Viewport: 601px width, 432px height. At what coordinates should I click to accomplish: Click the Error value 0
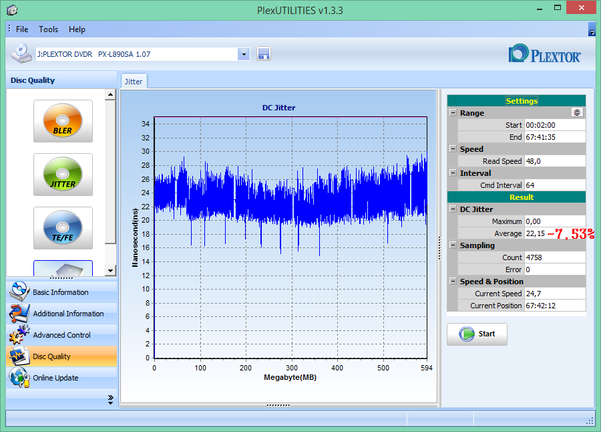[555, 269]
